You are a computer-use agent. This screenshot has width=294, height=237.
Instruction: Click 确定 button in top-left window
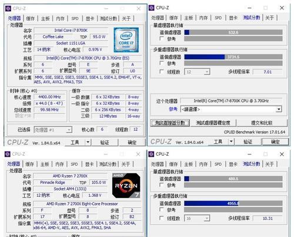132,142
